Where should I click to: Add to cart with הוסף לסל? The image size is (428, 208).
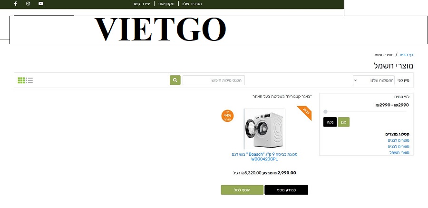(x=243, y=190)
